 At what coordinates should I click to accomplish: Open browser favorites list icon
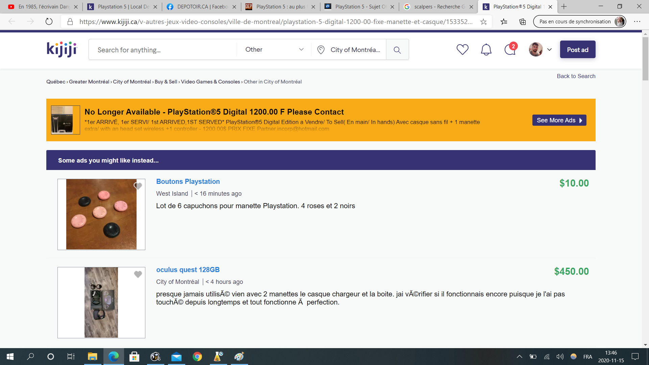point(504,22)
